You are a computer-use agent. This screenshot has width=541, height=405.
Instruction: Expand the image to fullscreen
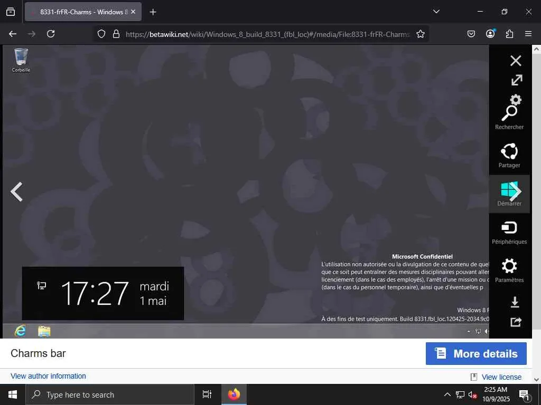[517, 80]
